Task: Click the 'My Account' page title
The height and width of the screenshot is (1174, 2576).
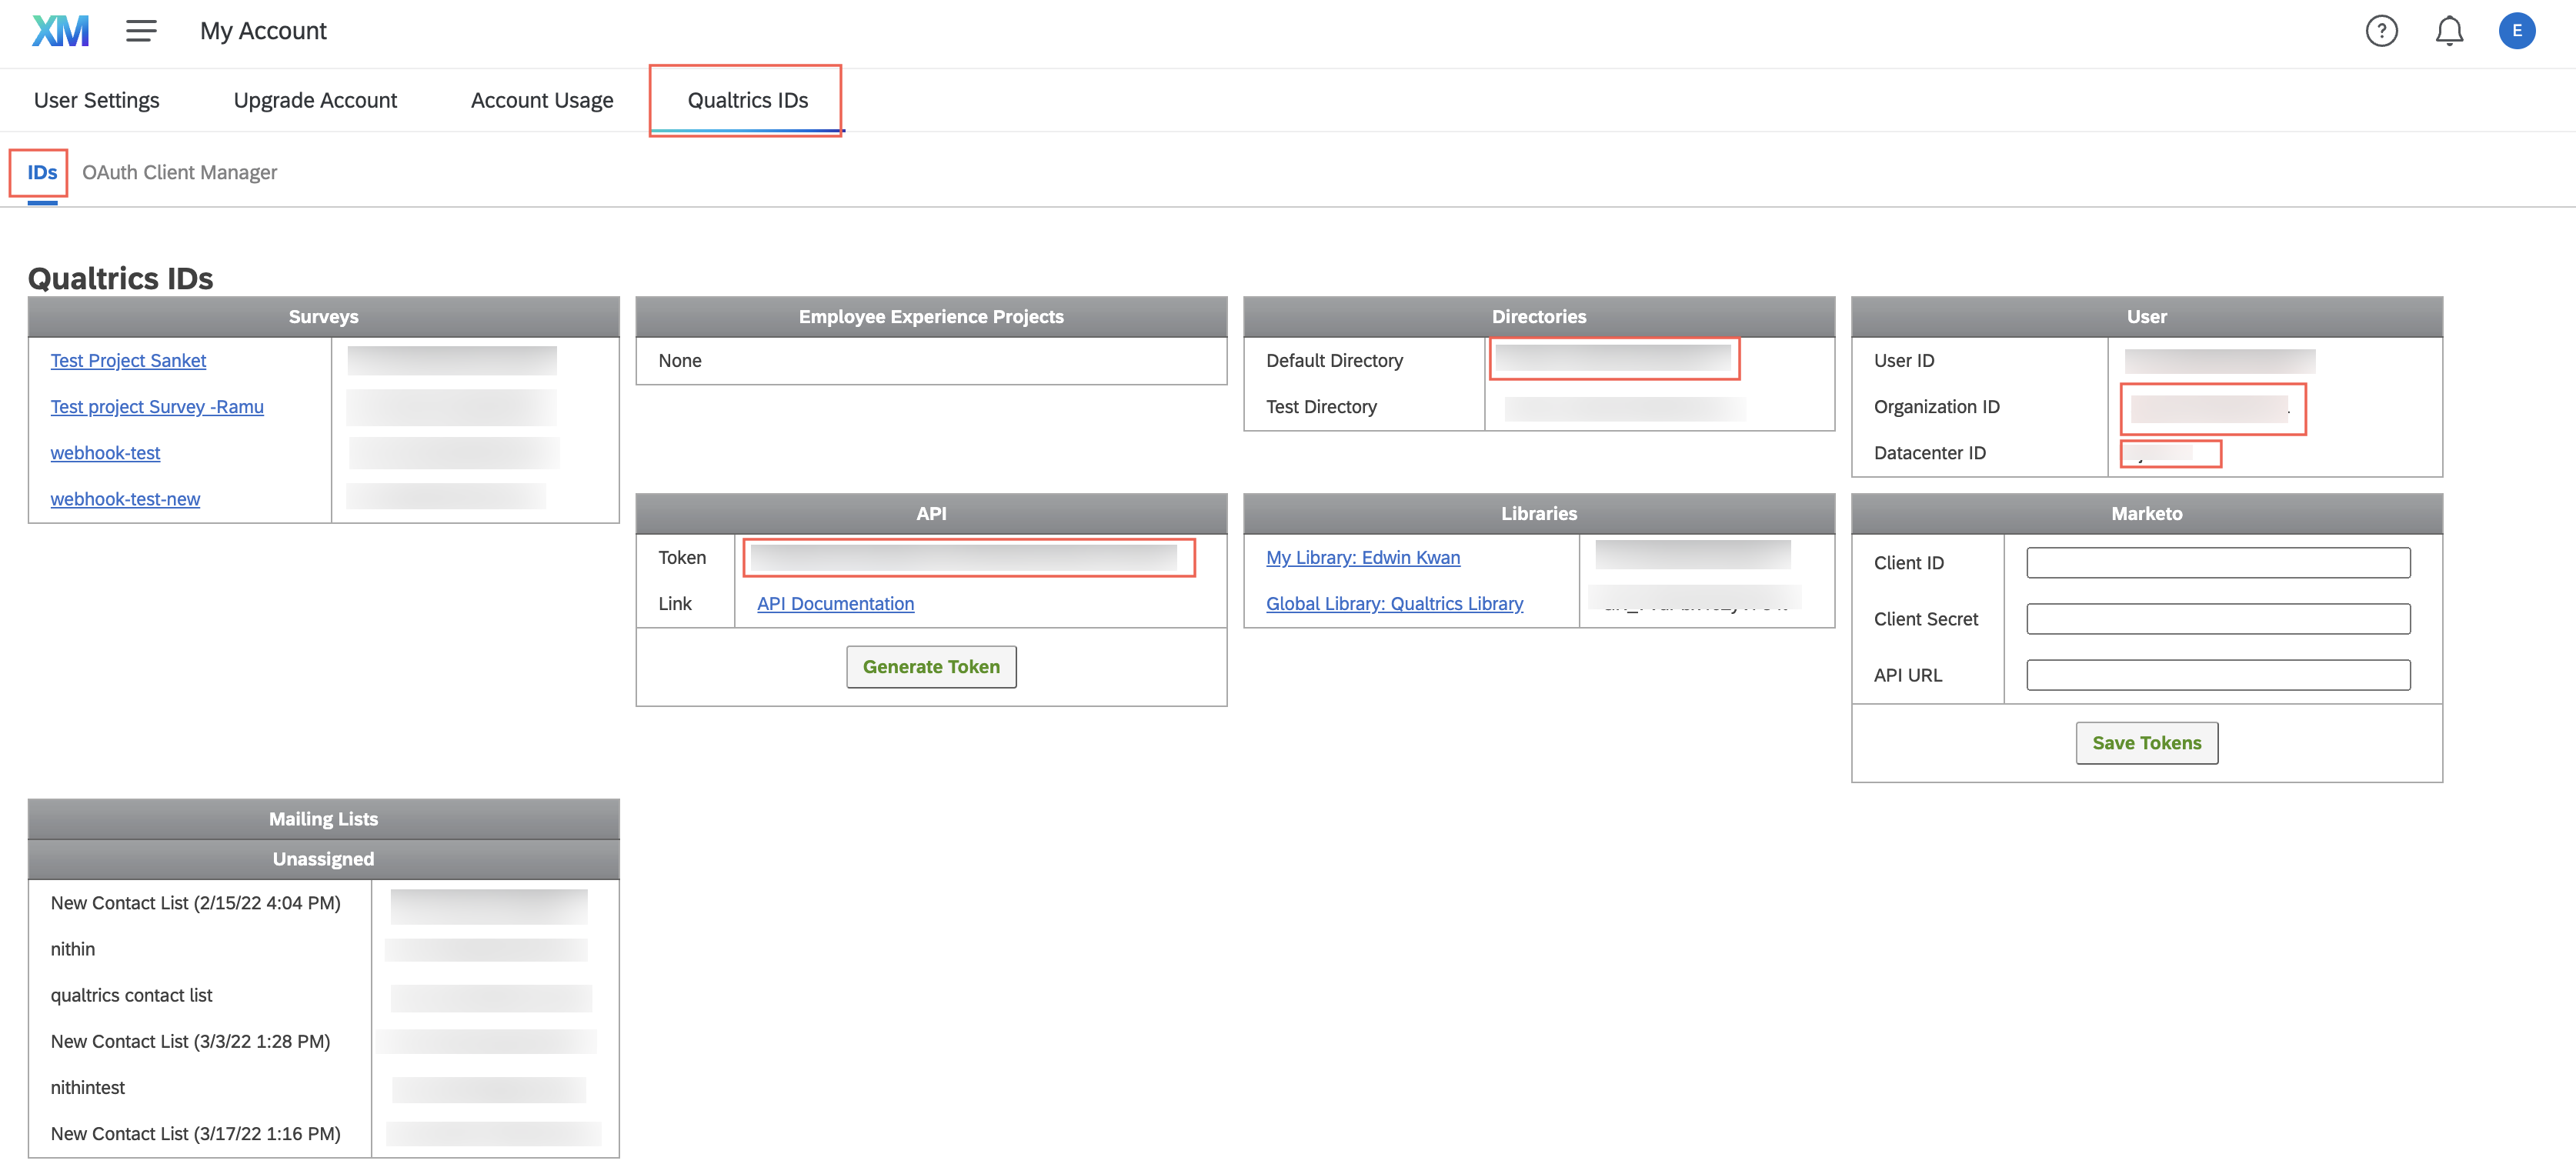Action: [x=263, y=31]
